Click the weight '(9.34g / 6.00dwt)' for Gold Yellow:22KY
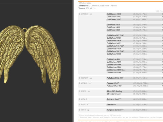 pos(140,73)
